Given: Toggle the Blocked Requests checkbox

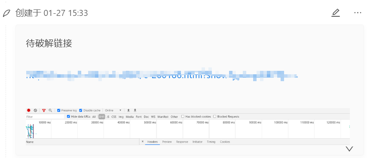Looking at the screenshot, I should pyautogui.click(x=214, y=116).
